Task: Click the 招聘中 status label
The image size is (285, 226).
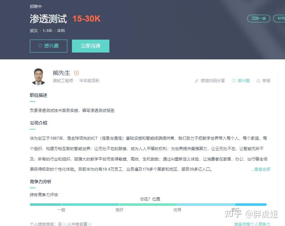Action: (36, 6)
